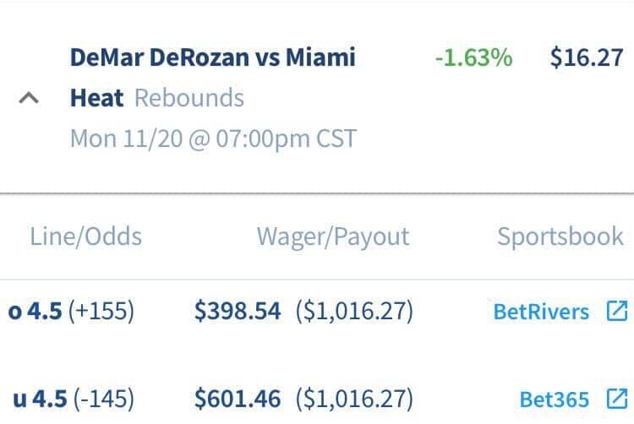Viewport: 634px width, 424px height.
Task: Open the Bet365 sportsbook link
Action: (x=554, y=400)
